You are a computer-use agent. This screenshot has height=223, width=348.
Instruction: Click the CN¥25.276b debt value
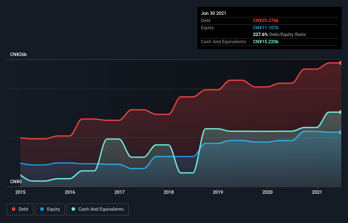[266, 20]
